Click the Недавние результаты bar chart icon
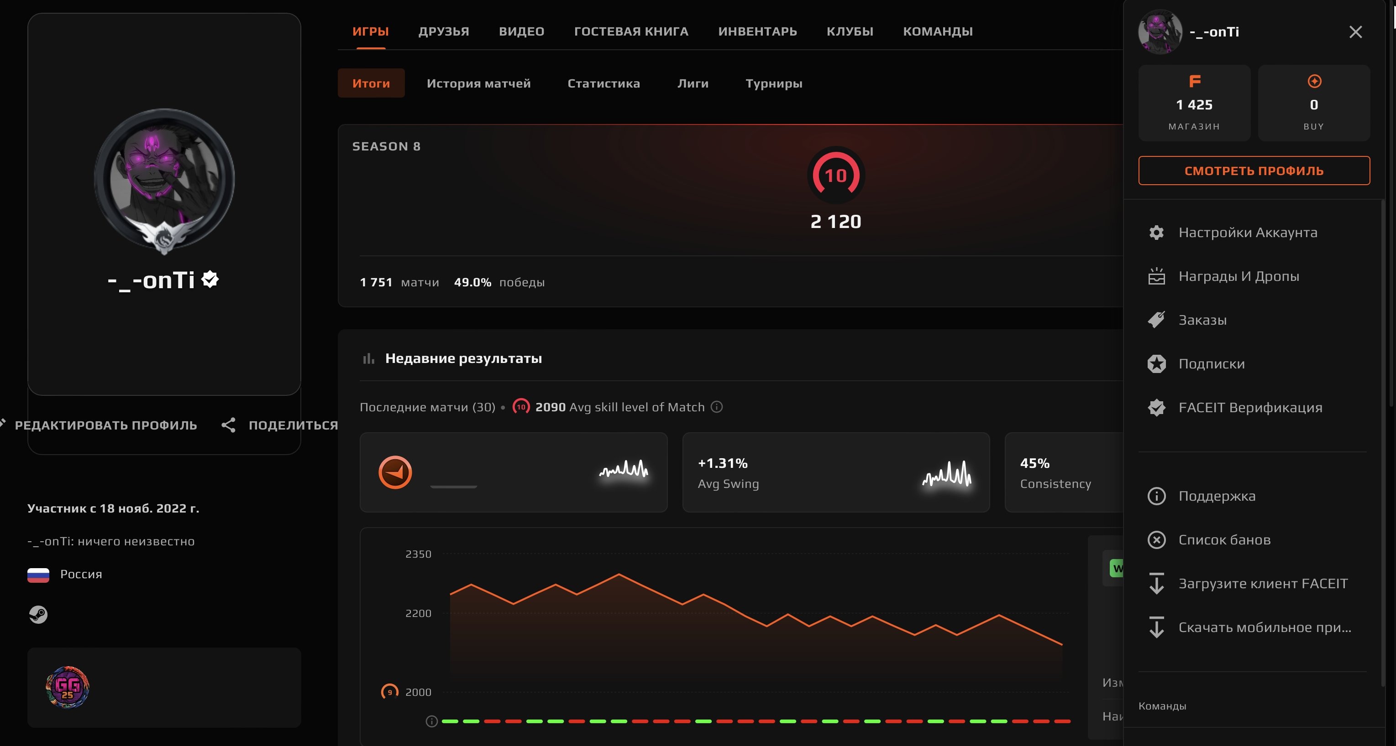This screenshot has height=746, width=1396. coord(368,358)
